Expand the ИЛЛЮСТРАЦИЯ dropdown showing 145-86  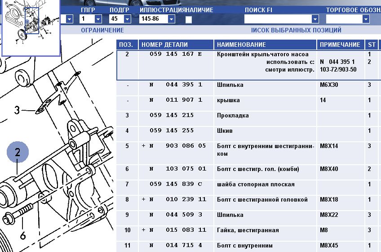coord(171,19)
